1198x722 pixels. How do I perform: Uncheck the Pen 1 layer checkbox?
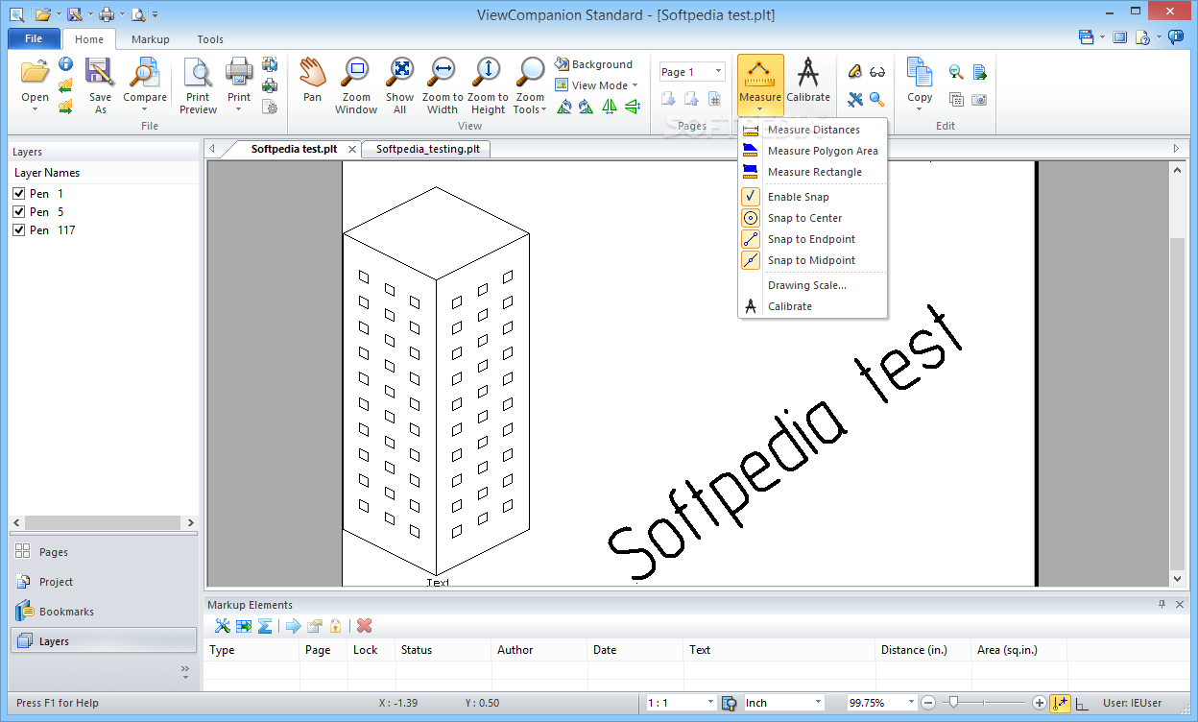coord(18,194)
